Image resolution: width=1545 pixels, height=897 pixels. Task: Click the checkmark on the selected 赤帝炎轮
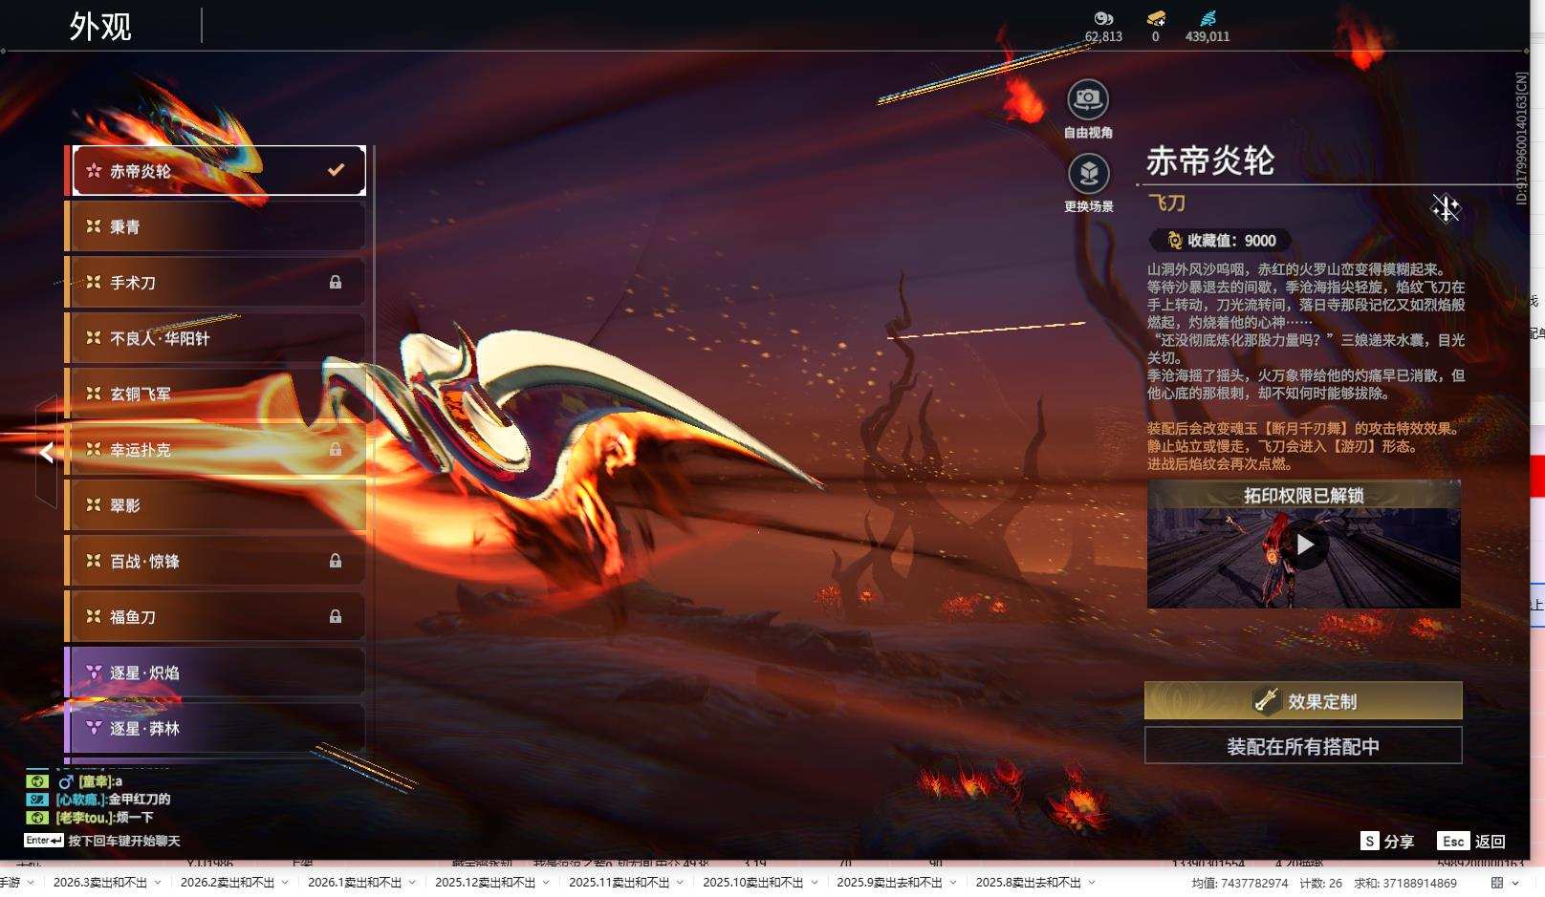click(x=335, y=170)
